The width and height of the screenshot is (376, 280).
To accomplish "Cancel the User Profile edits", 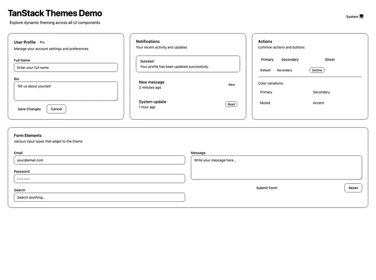I will pyautogui.click(x=56, y=109).
